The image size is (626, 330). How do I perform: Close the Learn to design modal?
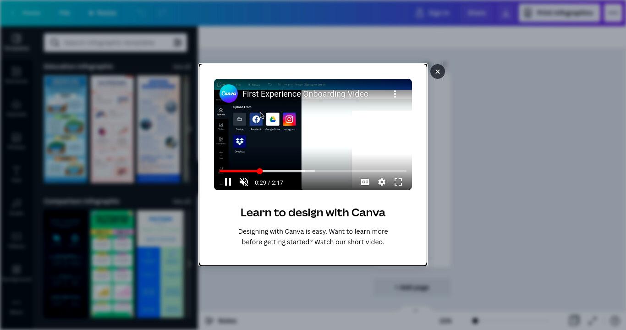tap(437, 71)
